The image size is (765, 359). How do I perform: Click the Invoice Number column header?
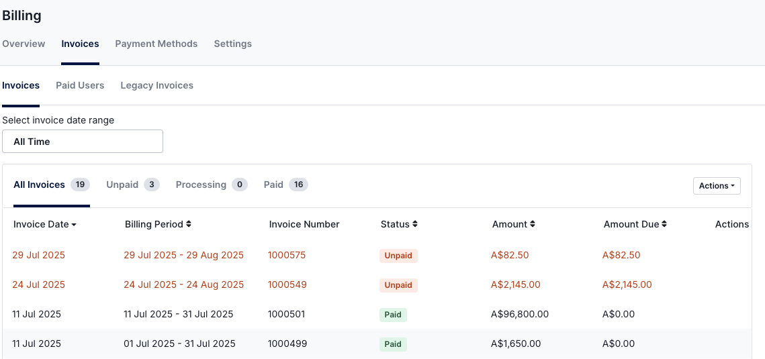pos(304,224)
